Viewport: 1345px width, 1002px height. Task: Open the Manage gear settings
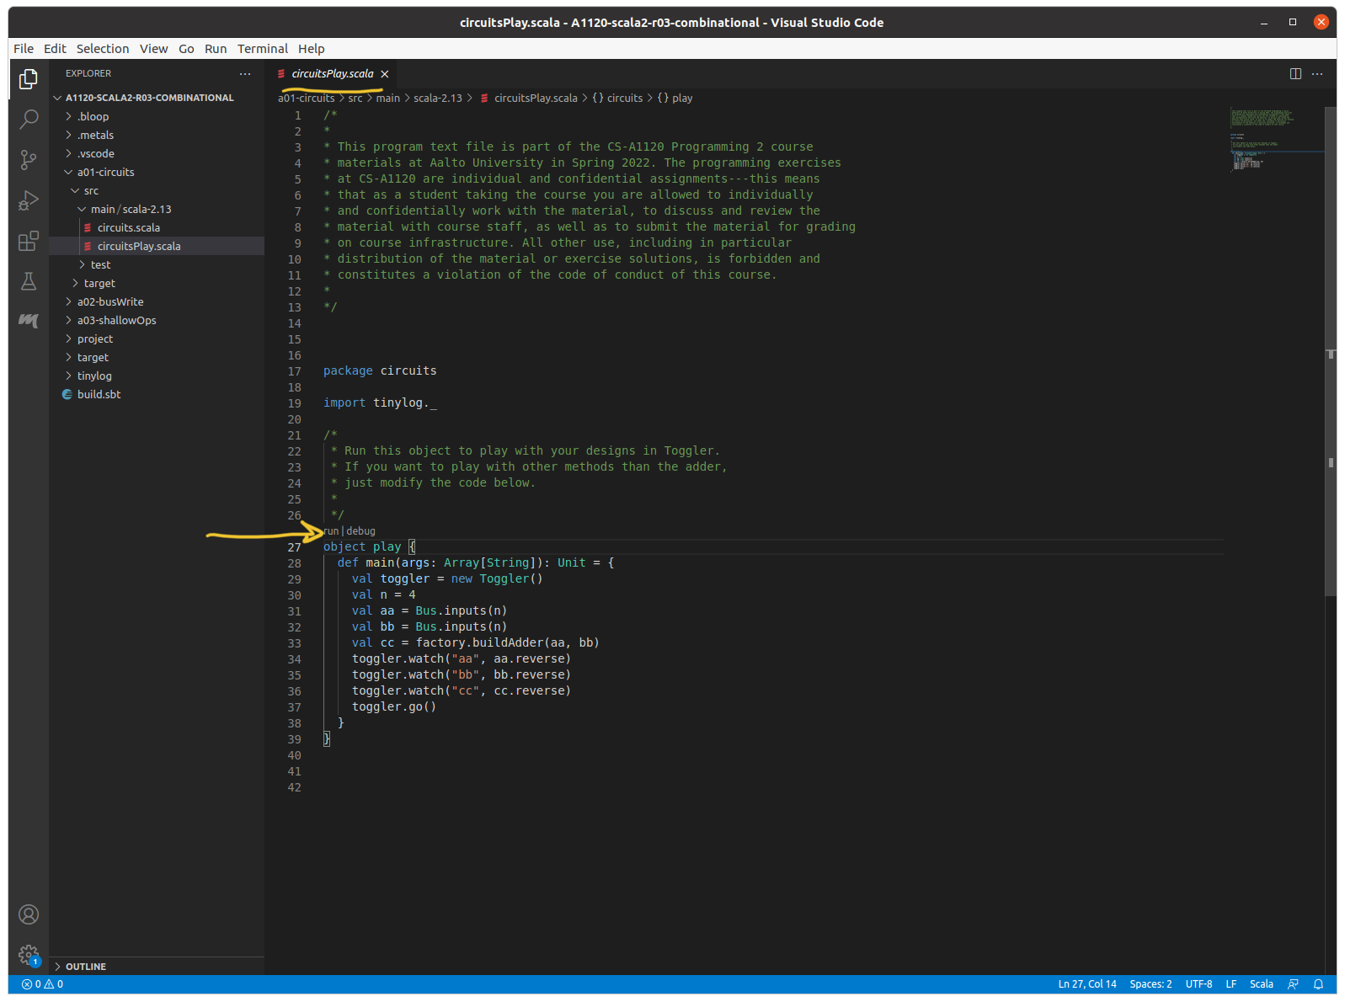click(x=29, y=955)
